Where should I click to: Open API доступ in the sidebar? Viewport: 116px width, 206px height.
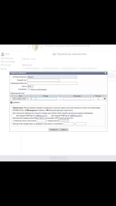coord(6,65)
